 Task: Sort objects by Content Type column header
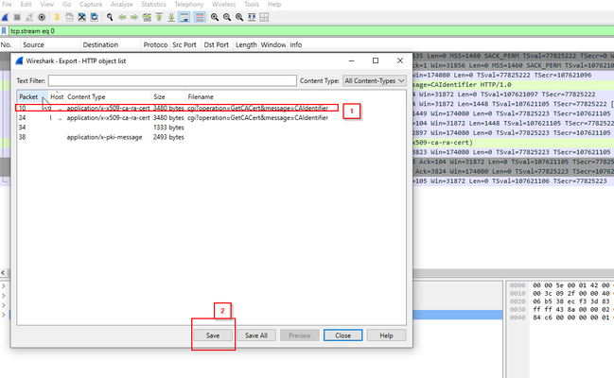click(108, 96)
